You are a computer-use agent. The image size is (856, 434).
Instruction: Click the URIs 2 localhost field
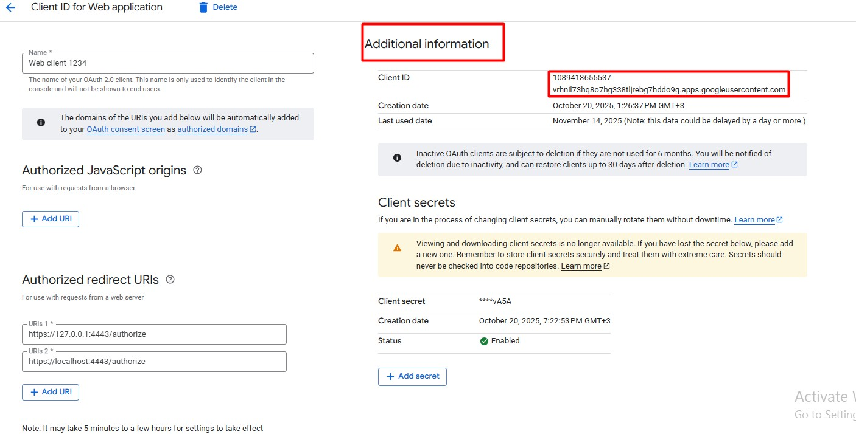154,362
